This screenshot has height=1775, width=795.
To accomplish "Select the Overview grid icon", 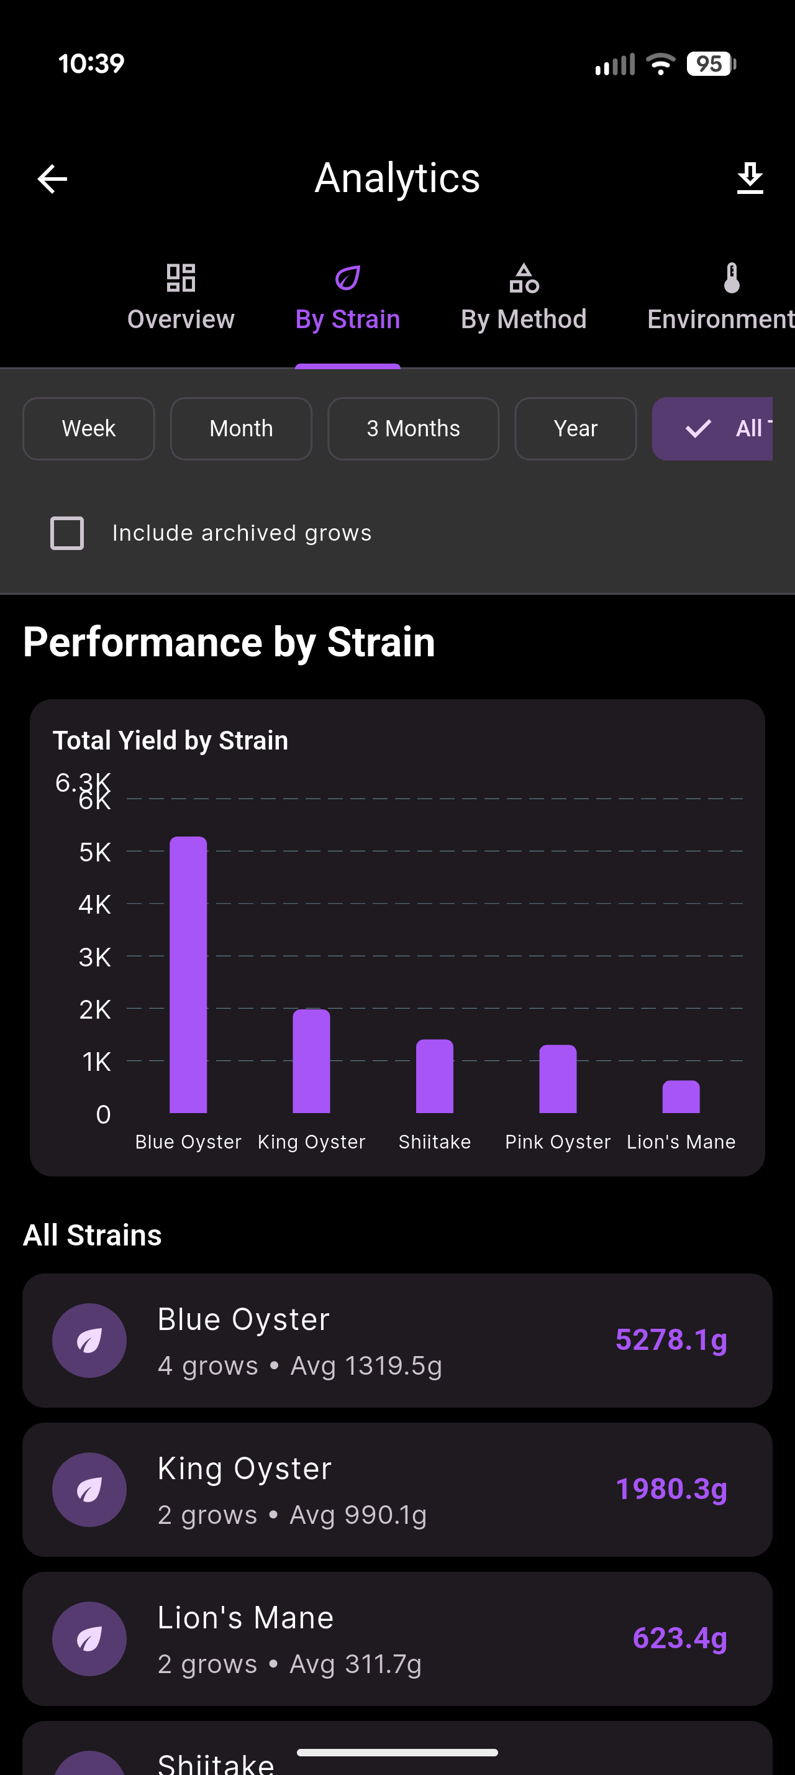I will coord(180,277).
